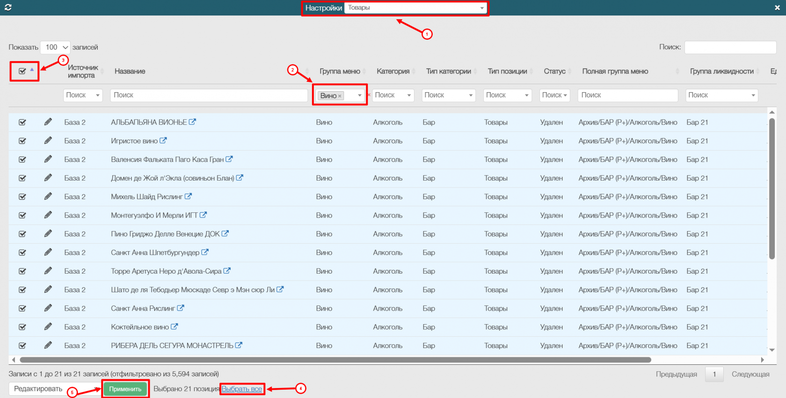The height and width of the screenshot is (398, 786).
Task: Open external link icon beside Коктейльное вино
Action: 175,327
